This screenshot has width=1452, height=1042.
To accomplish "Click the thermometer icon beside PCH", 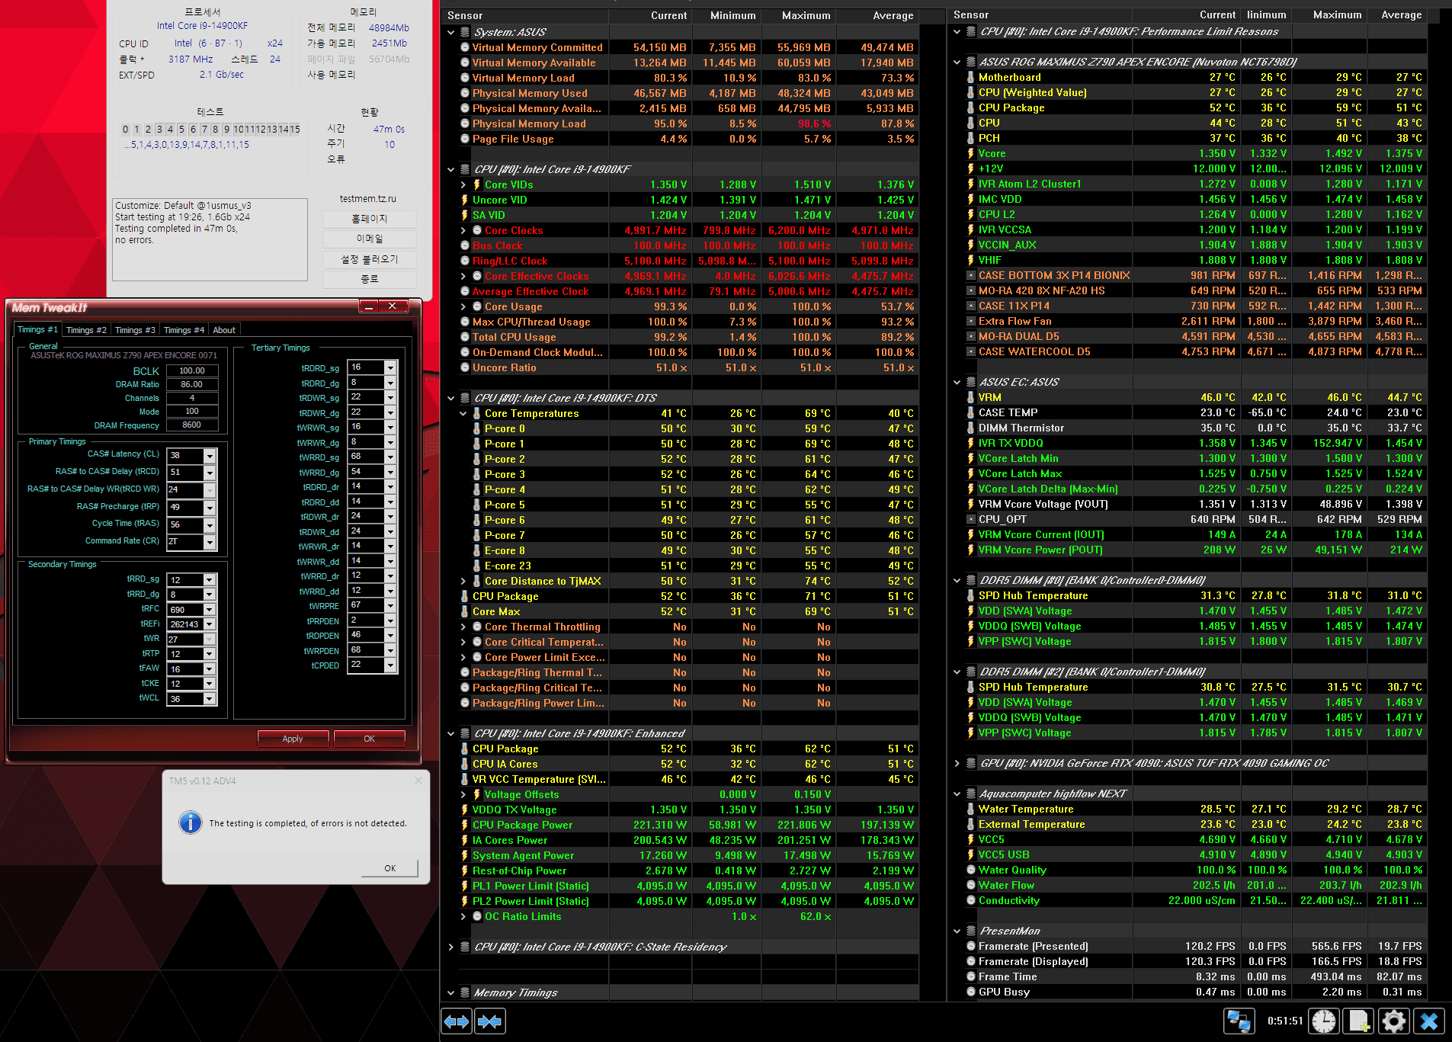I will coord(970,138).
